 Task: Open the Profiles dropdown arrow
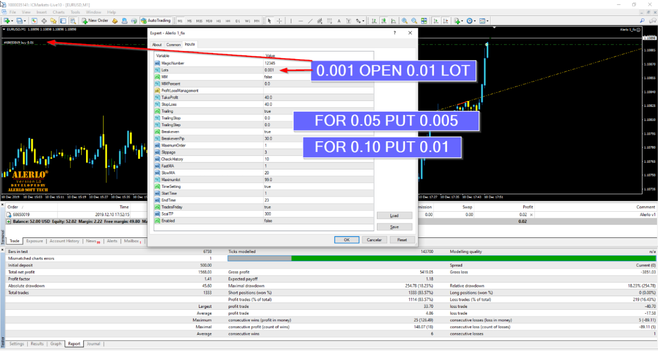pyautogui.click(x=24, y=21)
